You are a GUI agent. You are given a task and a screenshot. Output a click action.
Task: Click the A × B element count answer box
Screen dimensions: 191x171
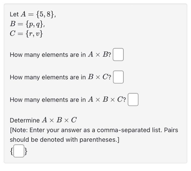click(118, 54)
